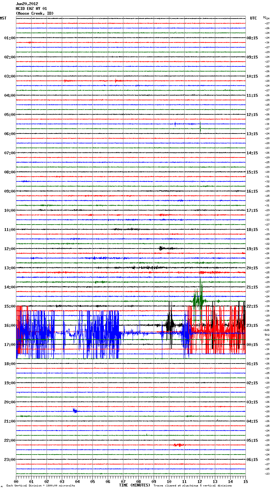
Task: Click the 08:15 UTC time label
Action: [252, 38]
